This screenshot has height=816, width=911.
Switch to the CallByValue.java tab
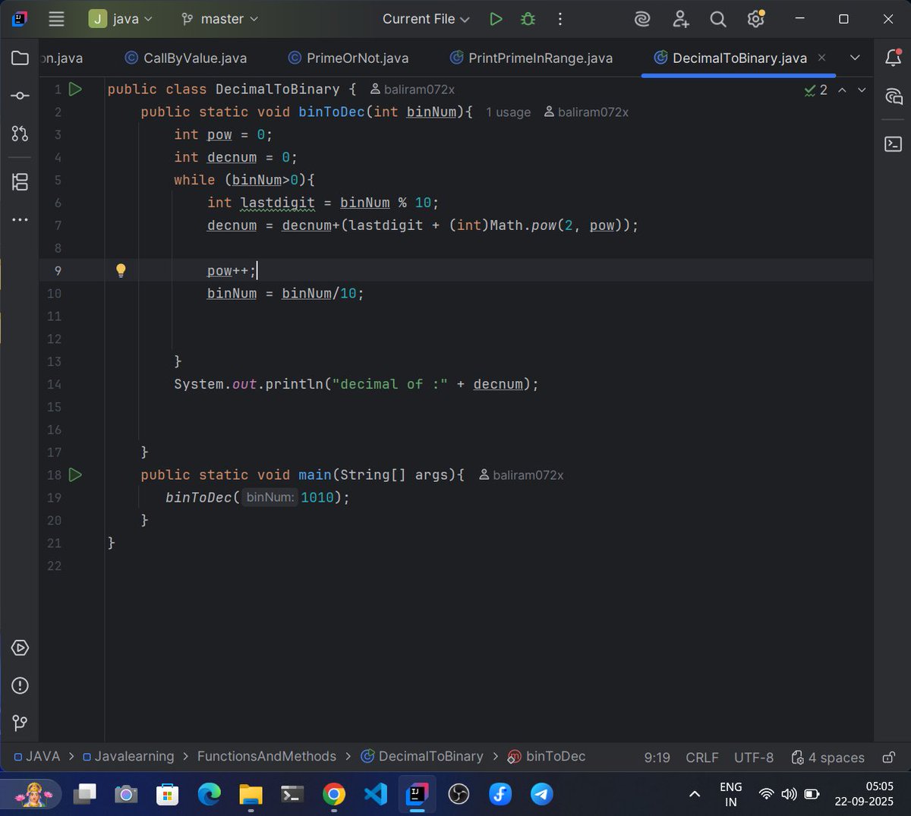185,58
